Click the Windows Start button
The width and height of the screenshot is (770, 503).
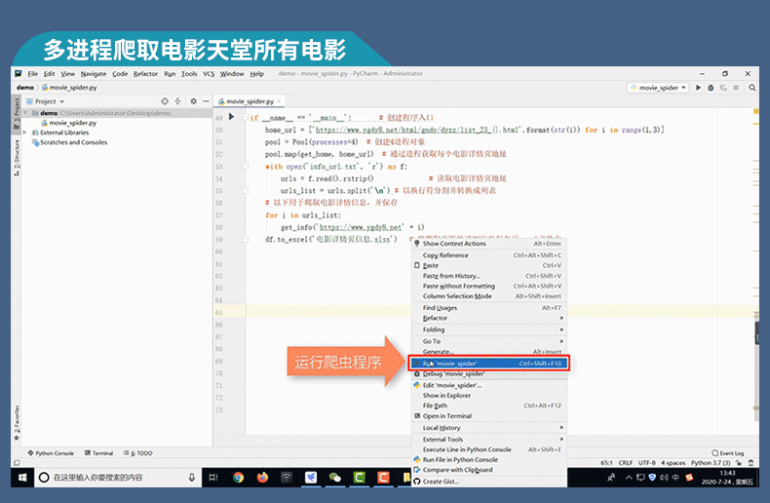(x=22, y=477)
